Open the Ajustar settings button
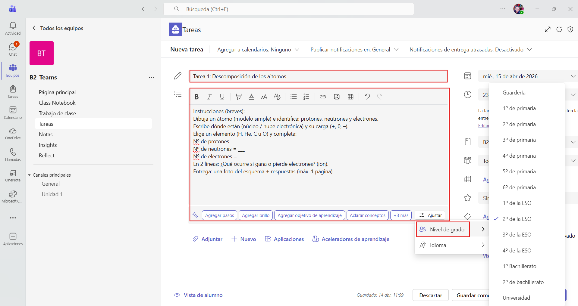The width and height of the screenshot is (578, 306). [430, 215]
